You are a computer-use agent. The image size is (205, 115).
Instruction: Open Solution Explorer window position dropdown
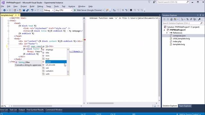coord(198,15)
